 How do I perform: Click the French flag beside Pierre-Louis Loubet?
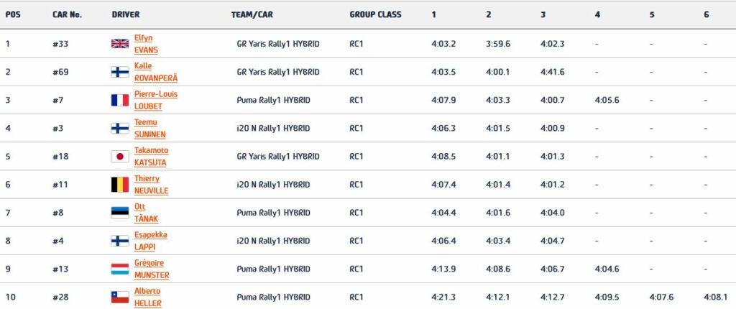click(119, 100)
